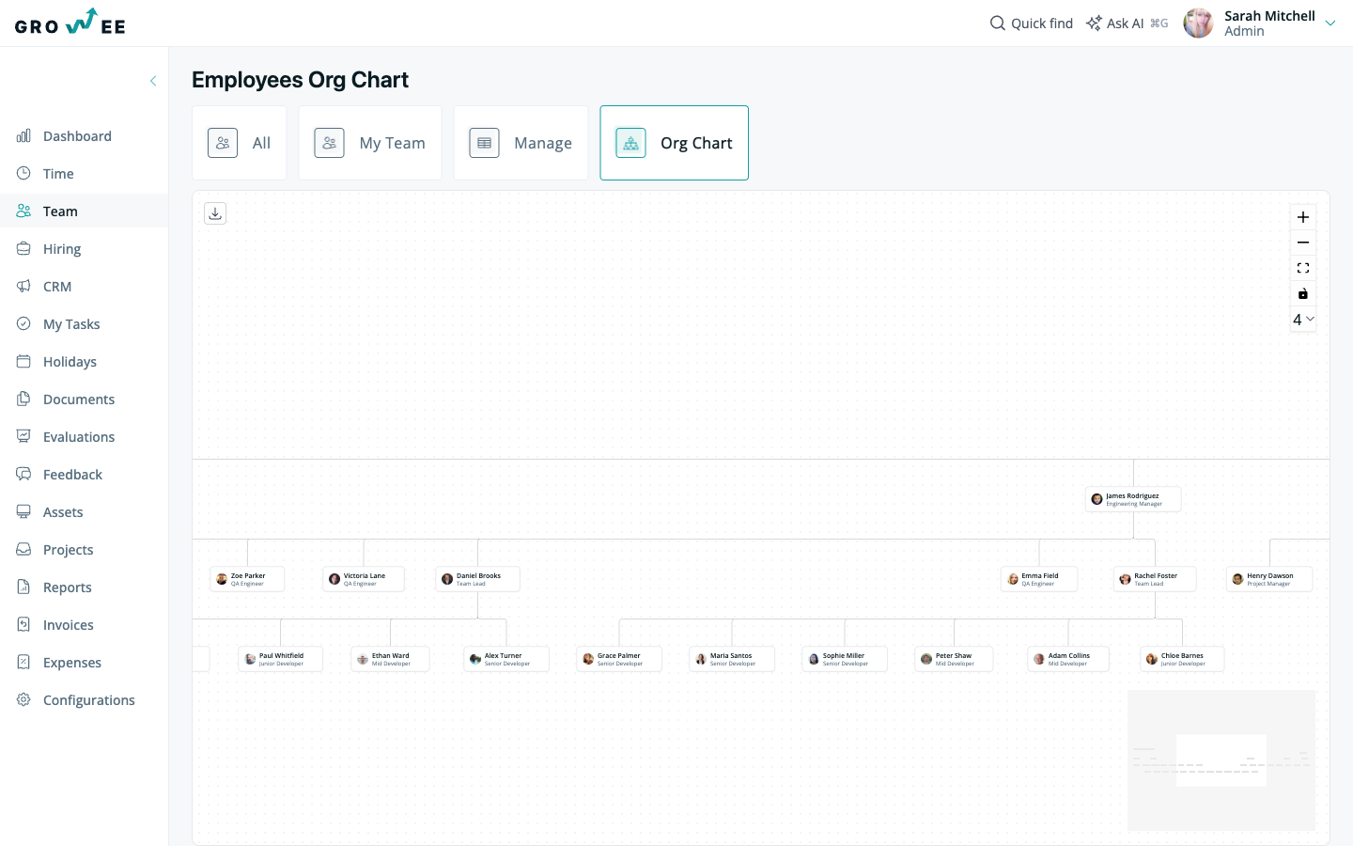Select Emma Field QA Engineer node
This screenshot has height=846, width=1353.
1039,579
